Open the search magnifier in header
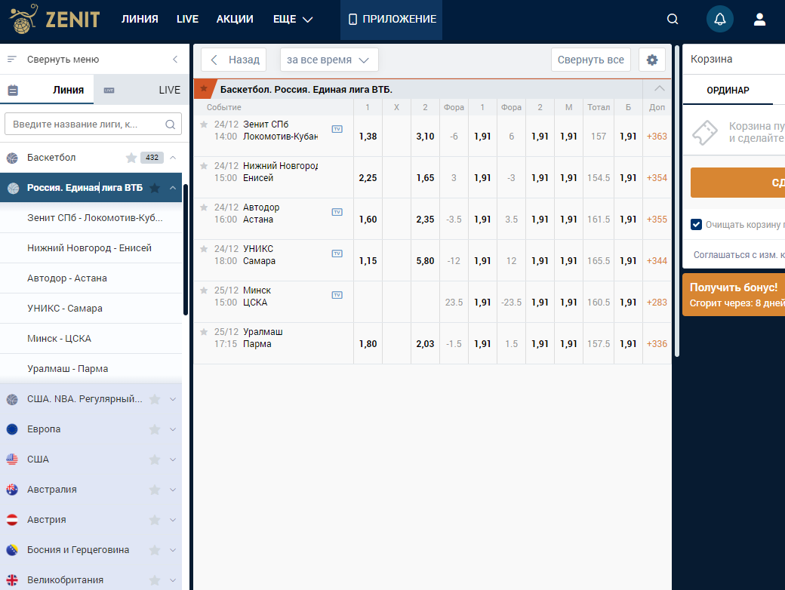The height and width of the screenshot is (590, 785). point(673,19)
